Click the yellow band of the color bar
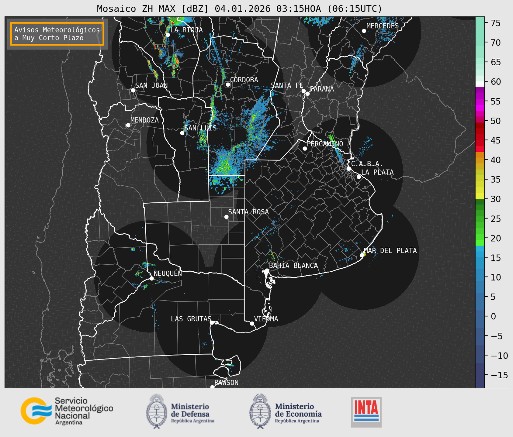The width and height of the screenshot is (513, 437). point(480,184)
